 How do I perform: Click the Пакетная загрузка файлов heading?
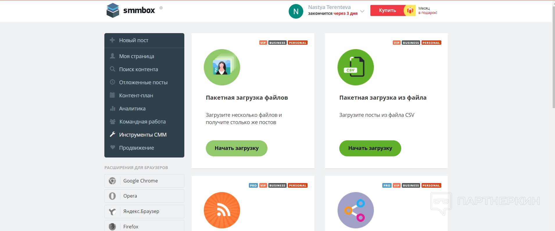coord(247,98)
